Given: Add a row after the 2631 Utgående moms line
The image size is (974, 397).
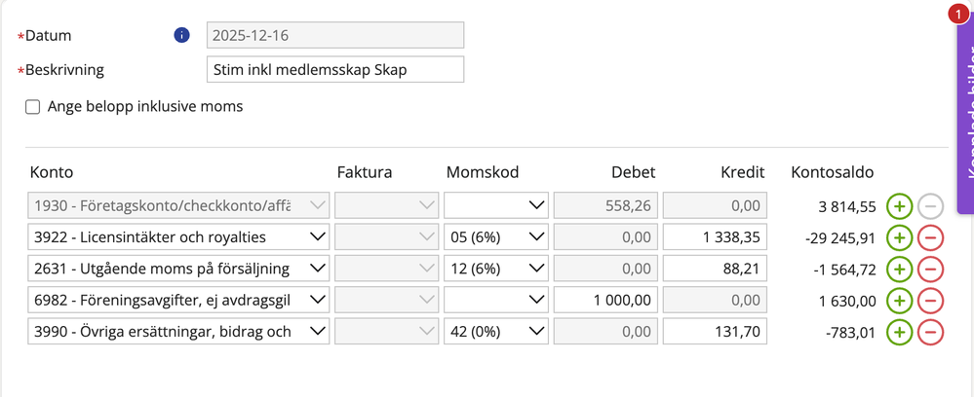Looking at the screenshot, I should point(899,269).
